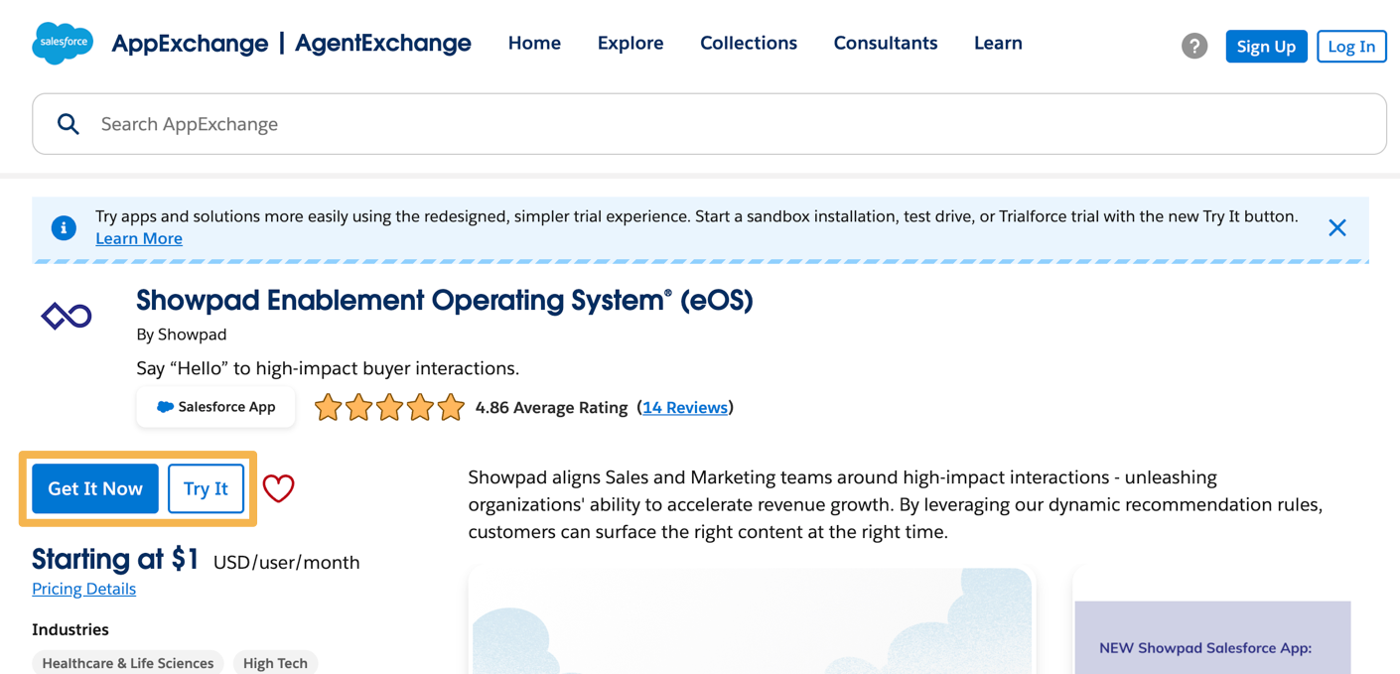Open the Home navigation item

click(x=534, y=43)
